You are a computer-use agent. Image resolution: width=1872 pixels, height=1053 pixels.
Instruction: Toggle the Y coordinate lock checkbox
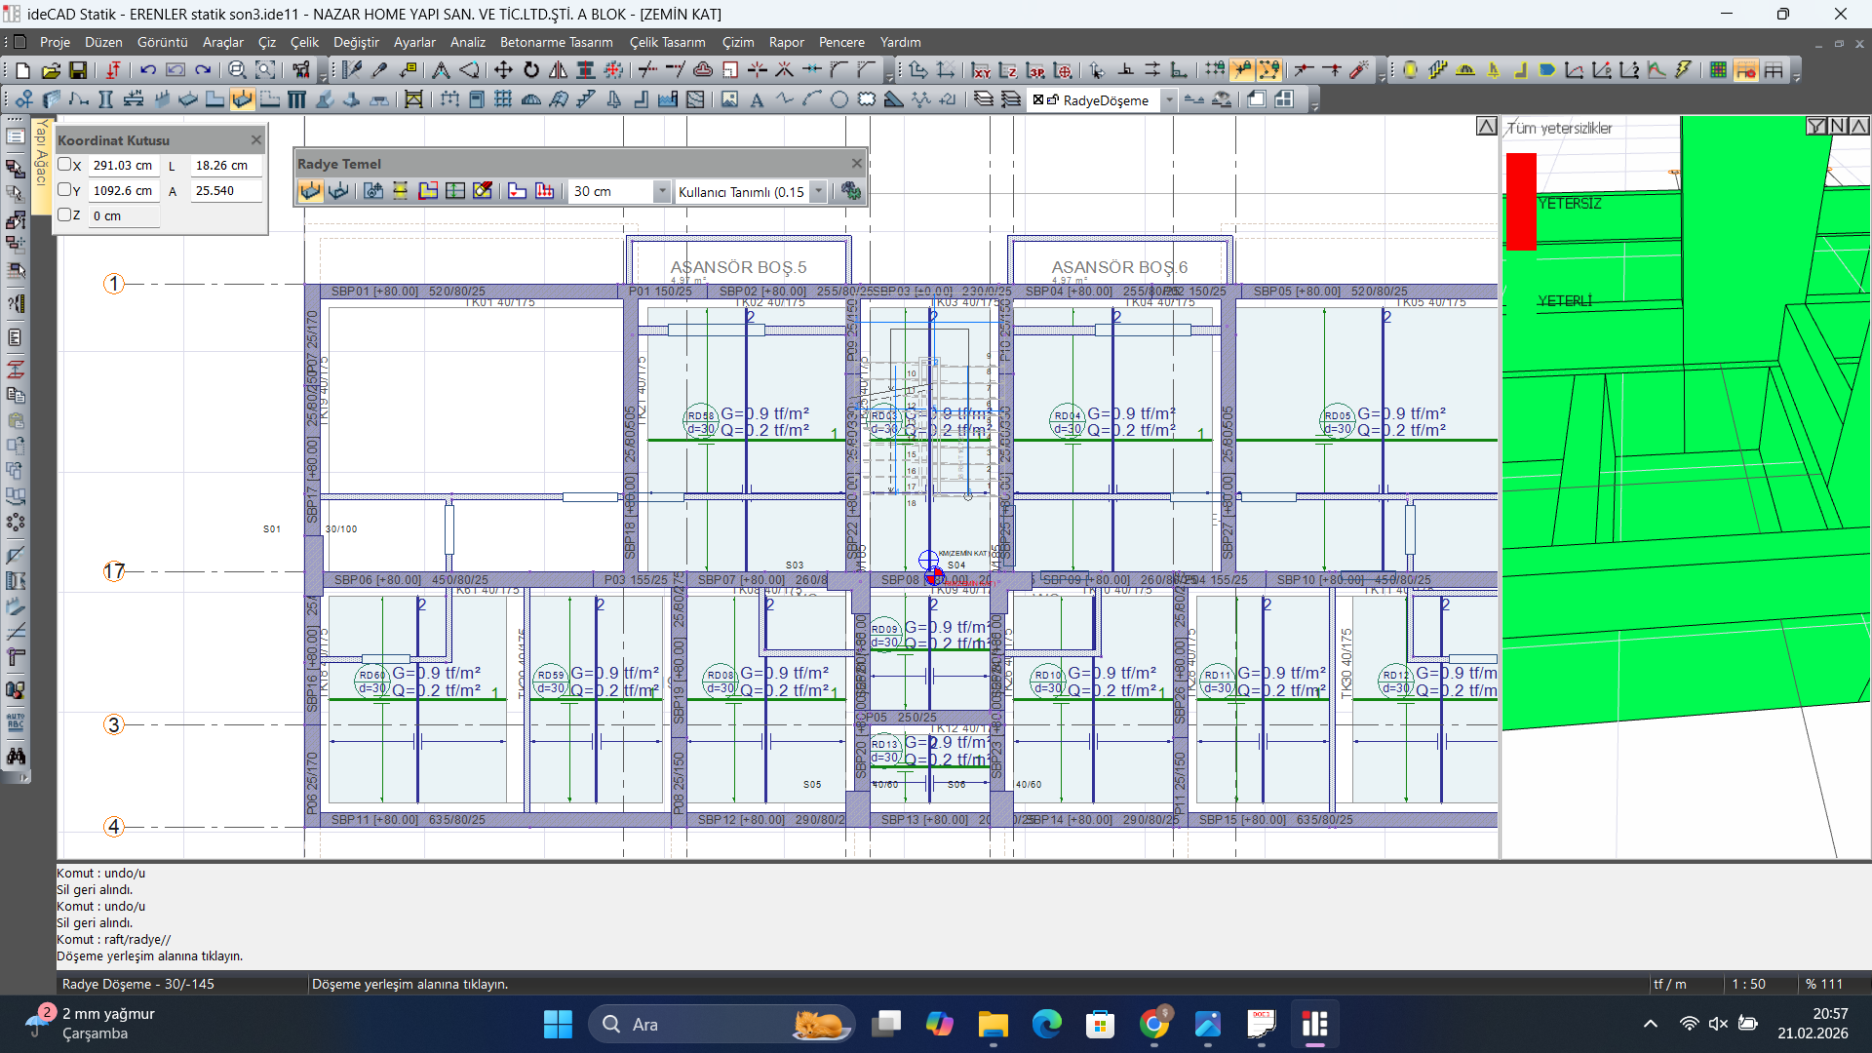click(x=64, y=190)
